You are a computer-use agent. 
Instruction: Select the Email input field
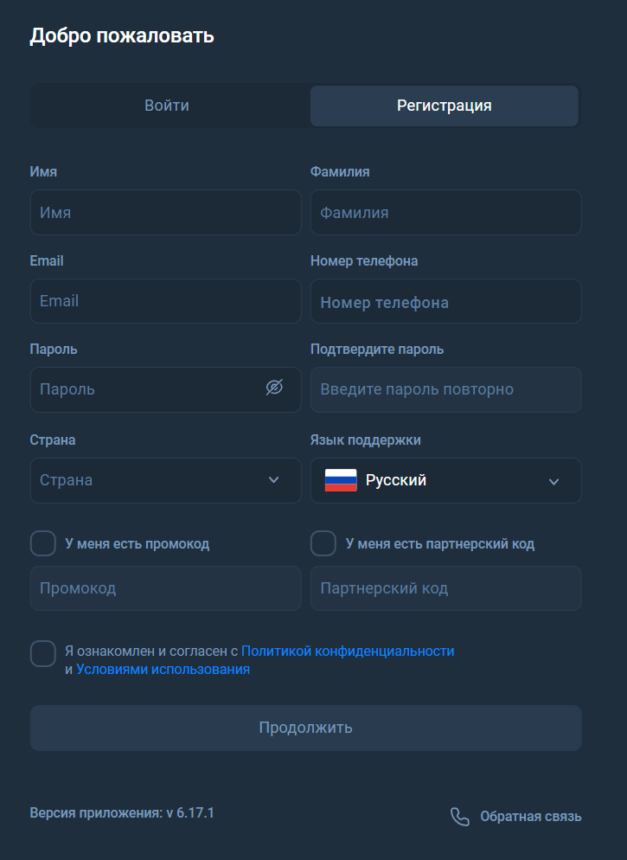tap(166, 301)
